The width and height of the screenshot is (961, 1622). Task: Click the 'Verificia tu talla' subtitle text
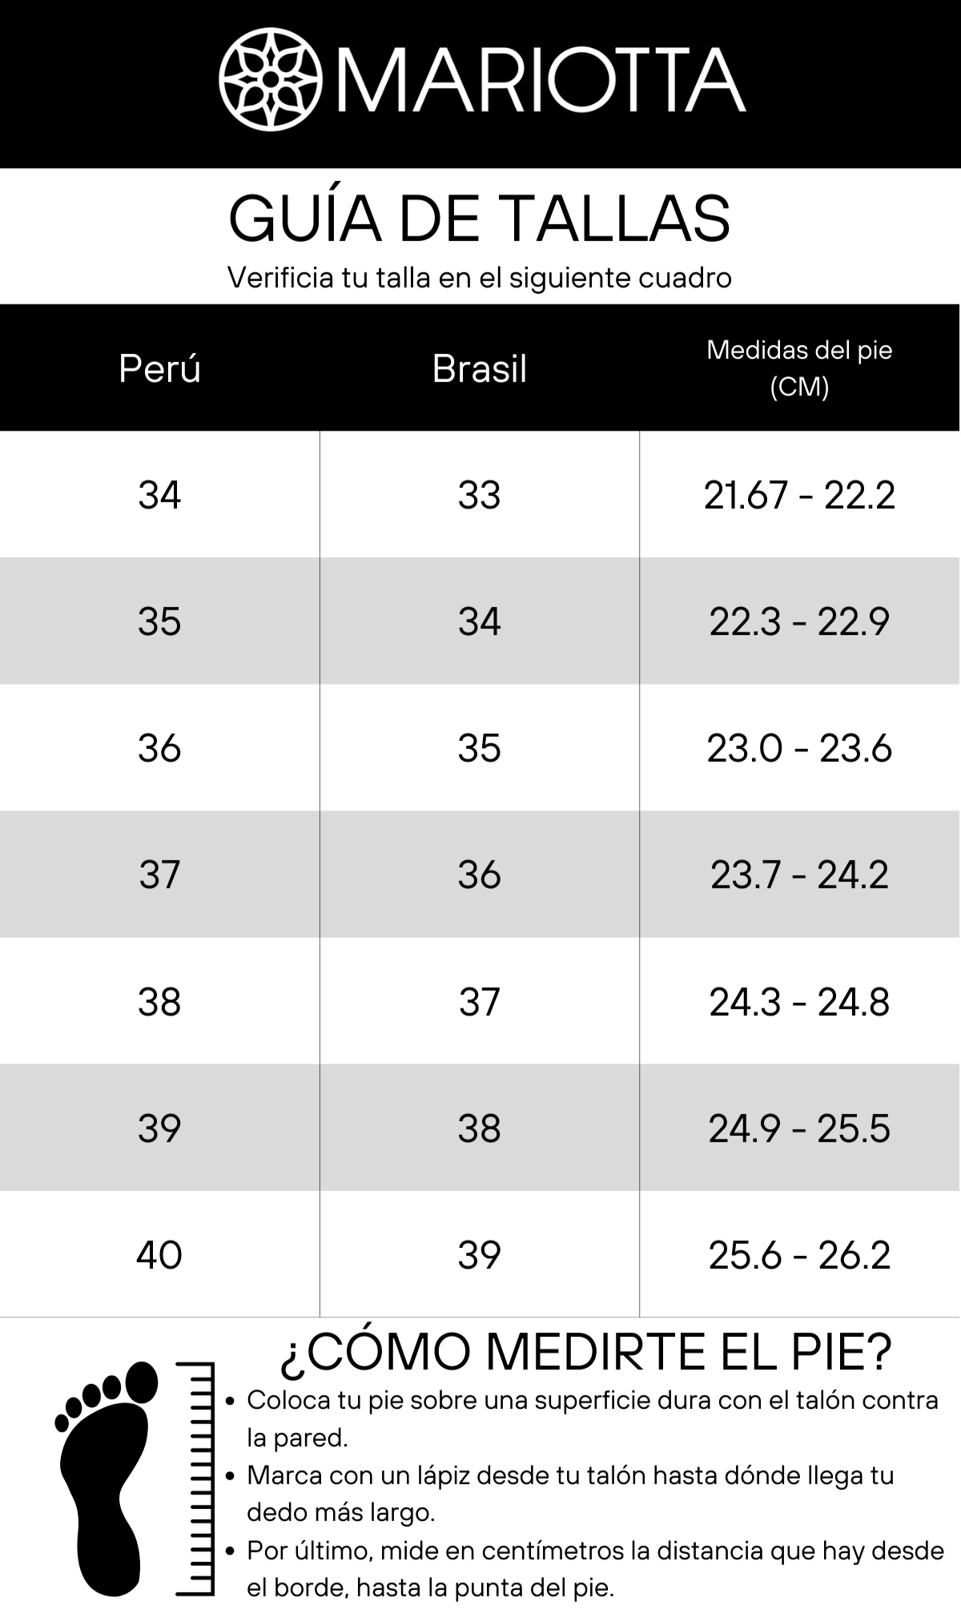480,278
